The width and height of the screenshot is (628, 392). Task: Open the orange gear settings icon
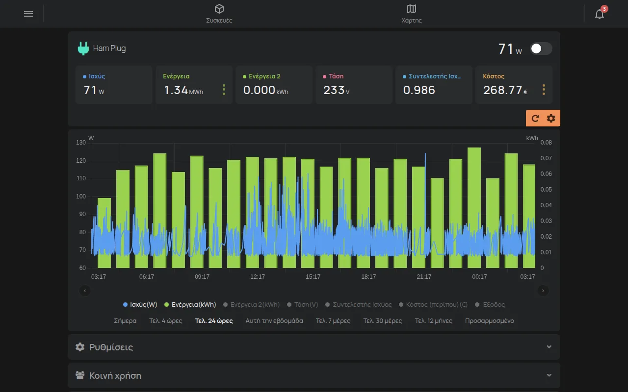551,118
